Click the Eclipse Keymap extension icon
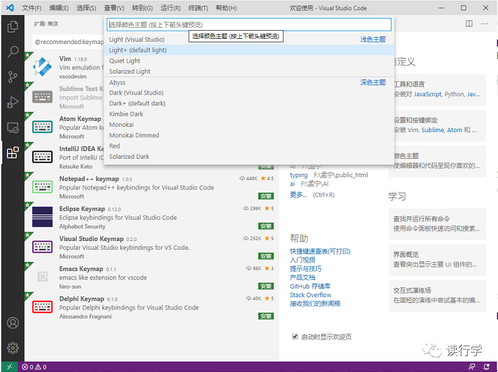The image size is (498, 372). pyautogui.click(x=42, y=217)
